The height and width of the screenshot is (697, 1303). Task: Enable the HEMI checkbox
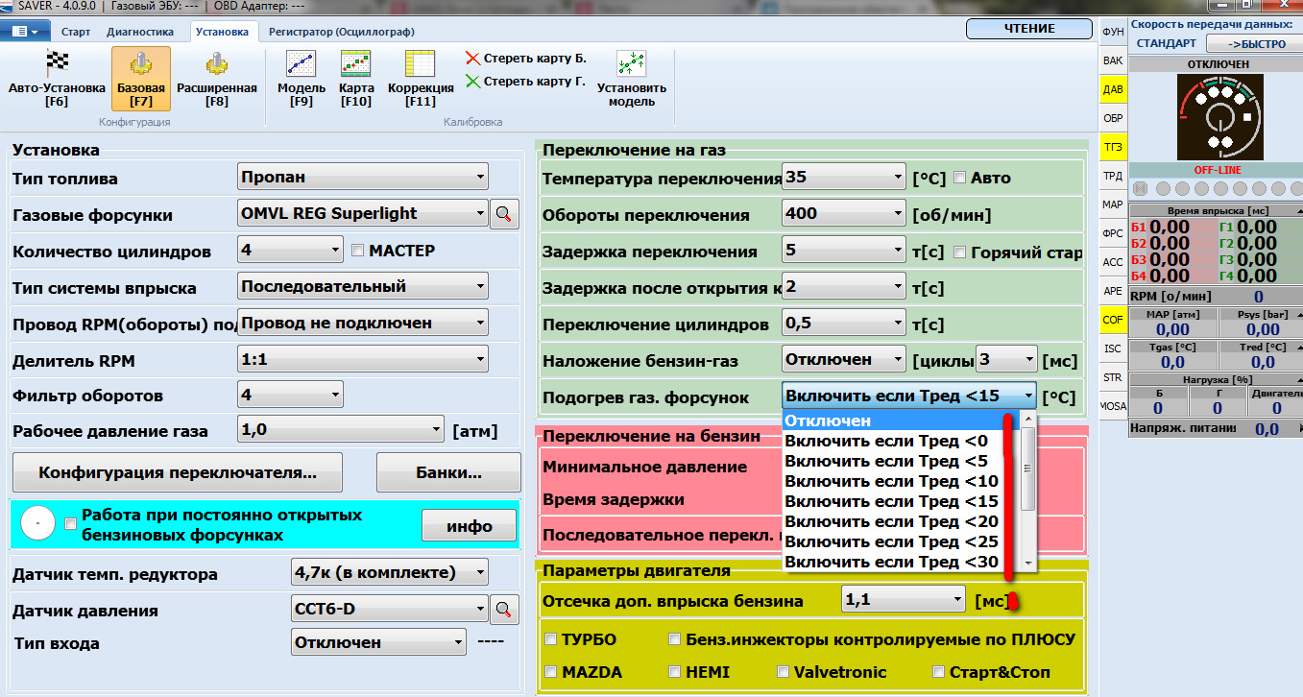675,672
